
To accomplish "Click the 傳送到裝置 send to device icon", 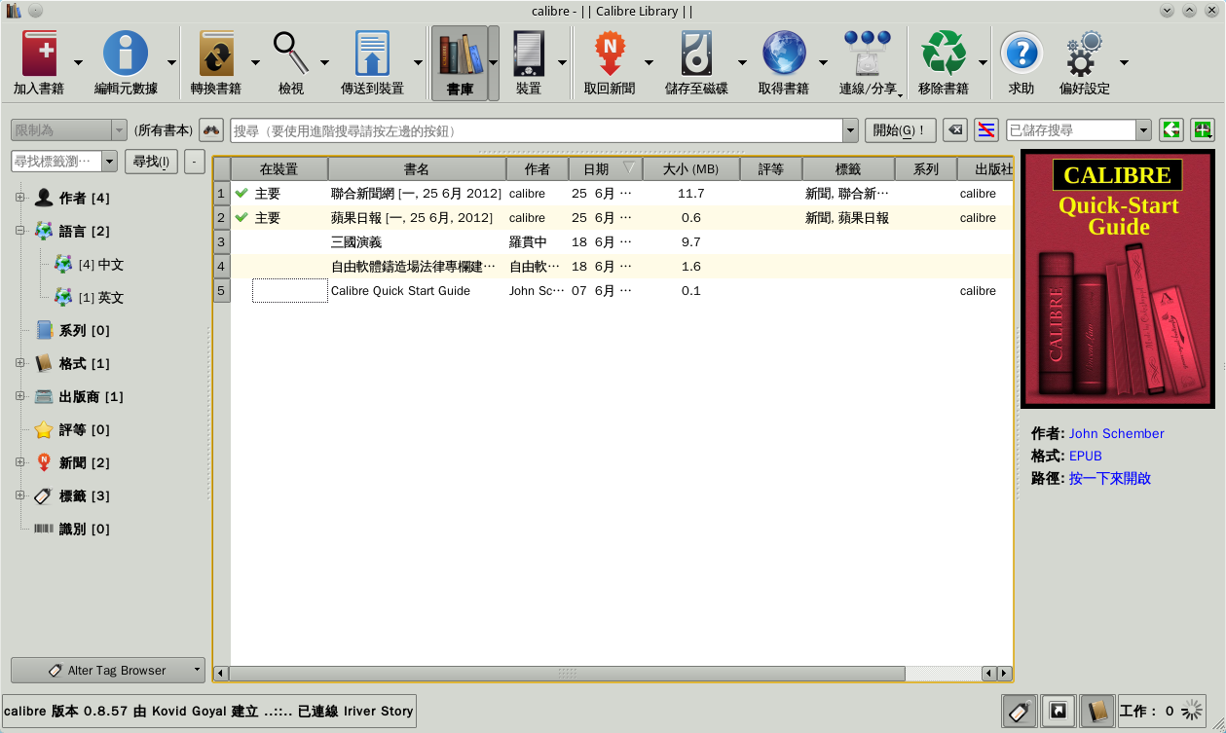I will pos(372,54).
